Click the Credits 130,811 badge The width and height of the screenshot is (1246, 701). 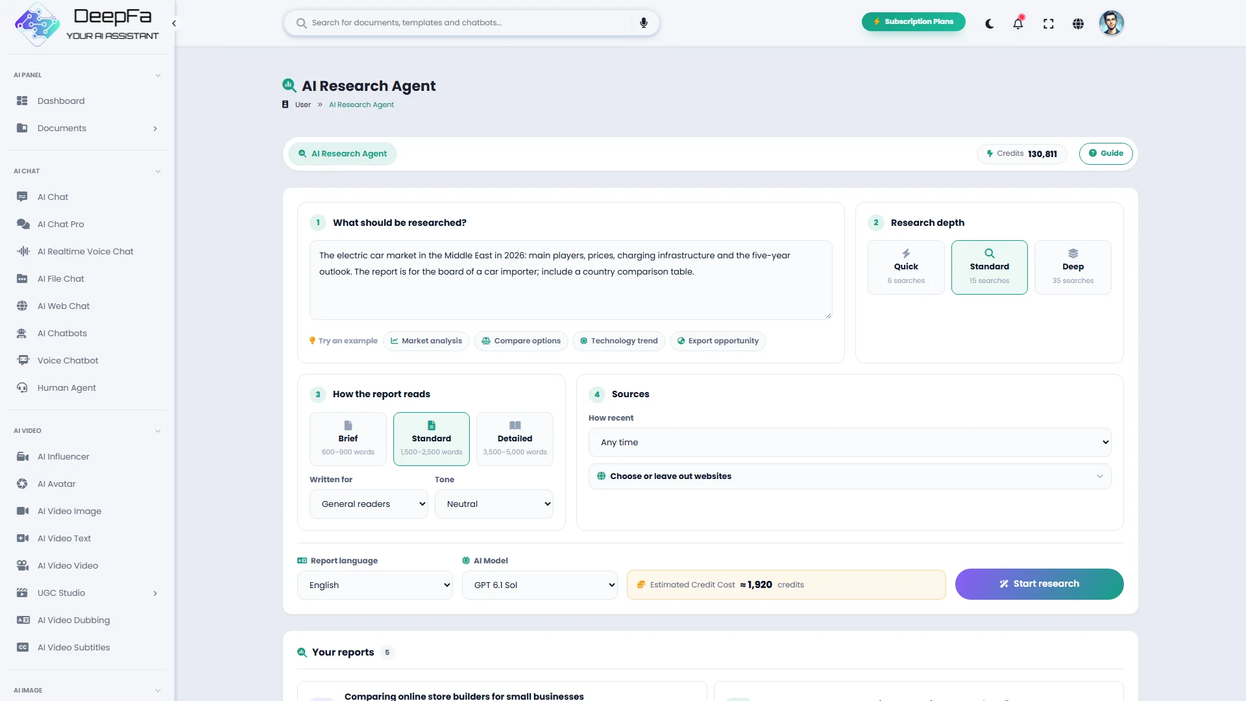[1021, 154]
